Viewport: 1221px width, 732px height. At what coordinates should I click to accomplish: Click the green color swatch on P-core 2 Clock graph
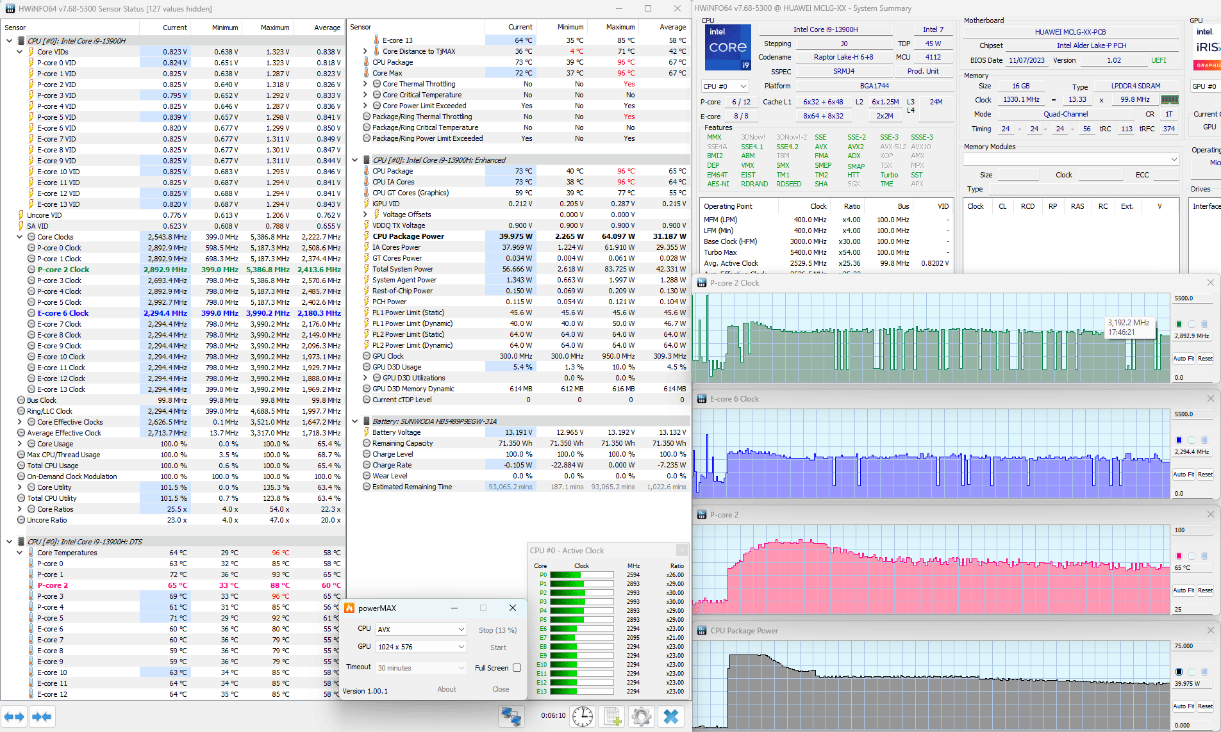click(x=1179, y=324)
